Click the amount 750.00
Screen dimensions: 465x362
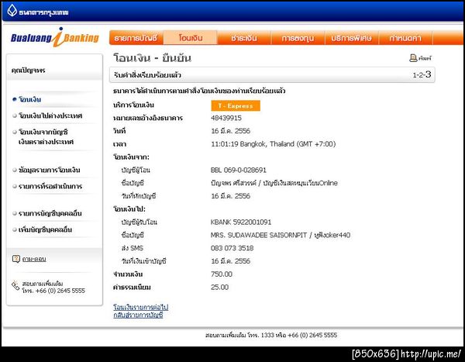click(221, 274)
